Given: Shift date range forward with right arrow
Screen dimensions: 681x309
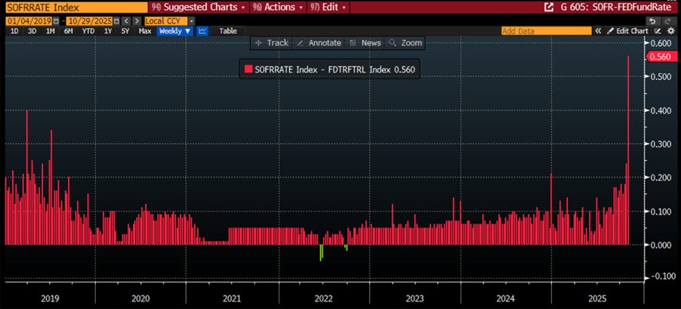Looking at the screenshot, I should point(137,21).
